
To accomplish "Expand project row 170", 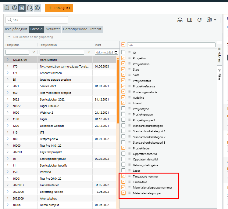I will point(8,66).
